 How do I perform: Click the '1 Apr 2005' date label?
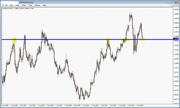point(113,105)
